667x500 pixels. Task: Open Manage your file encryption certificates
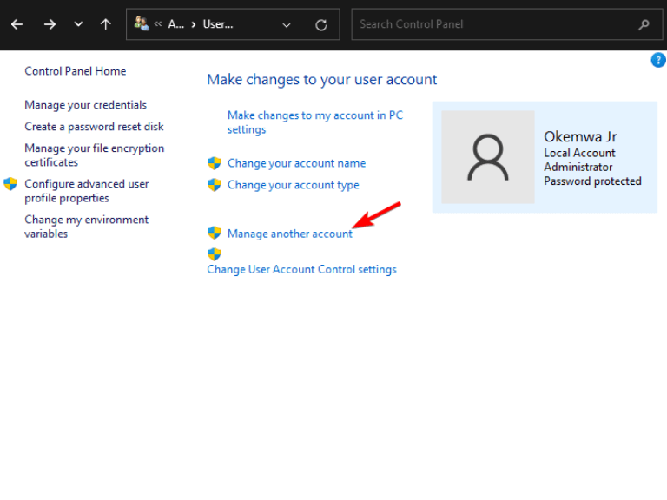coord(94,155)
